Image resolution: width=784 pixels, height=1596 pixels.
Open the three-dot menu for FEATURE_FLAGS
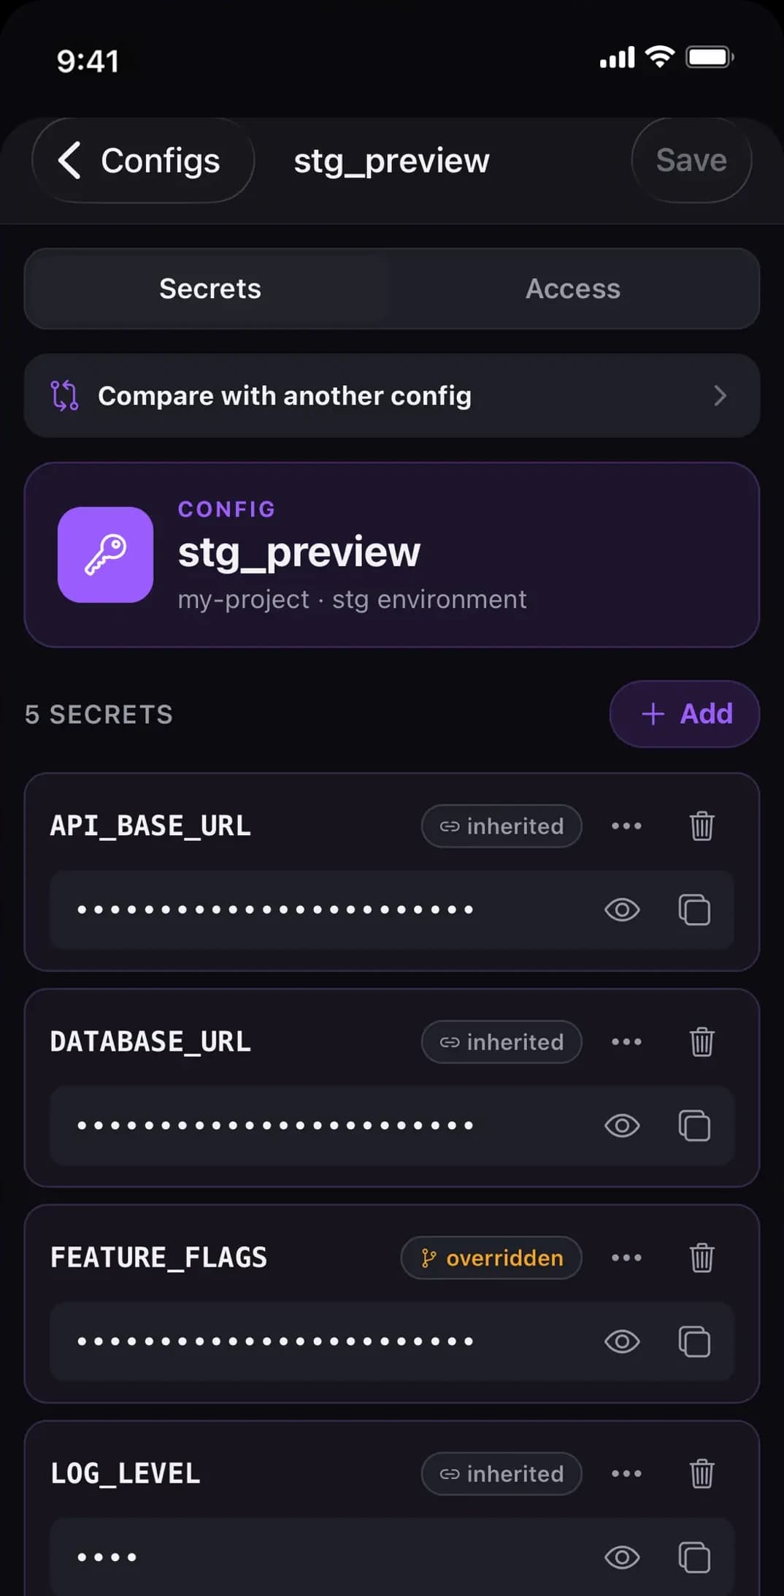626,1258
